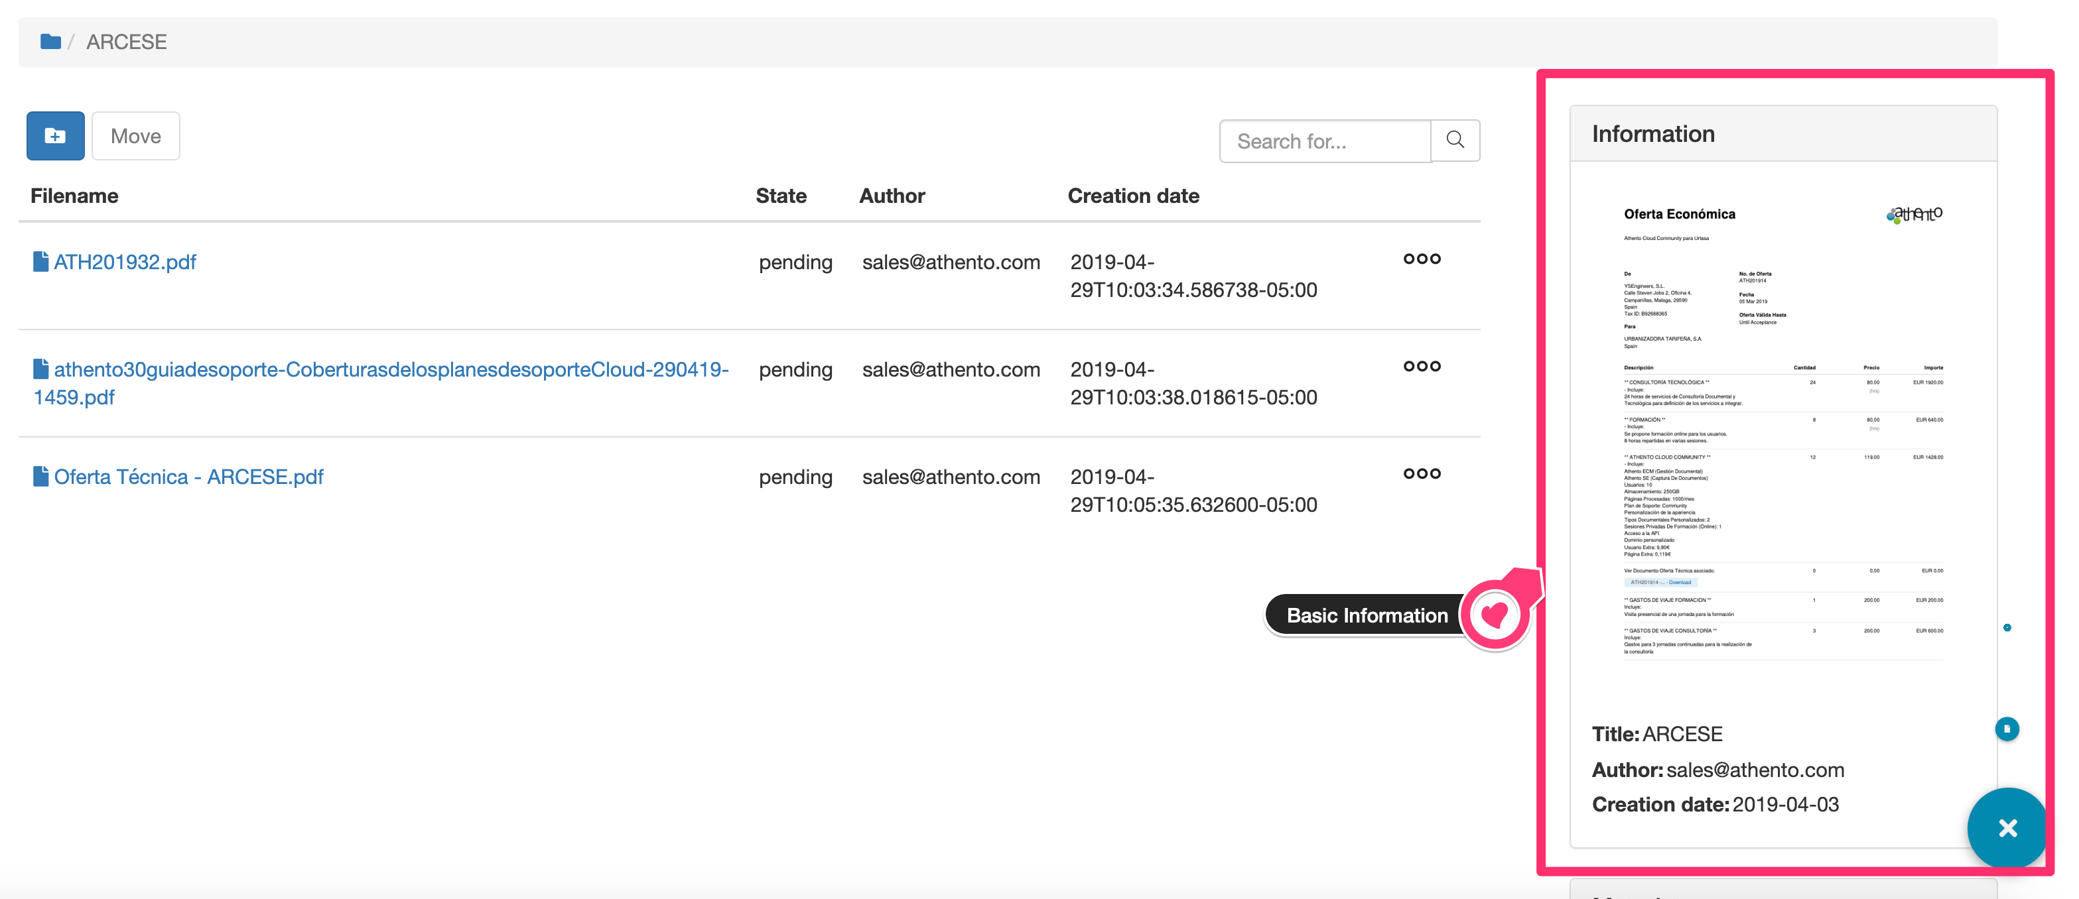The height and width of the screenshot is (899, 2079).
Task: Click the small teal document floating icon
Action: tap(2007, 729)
